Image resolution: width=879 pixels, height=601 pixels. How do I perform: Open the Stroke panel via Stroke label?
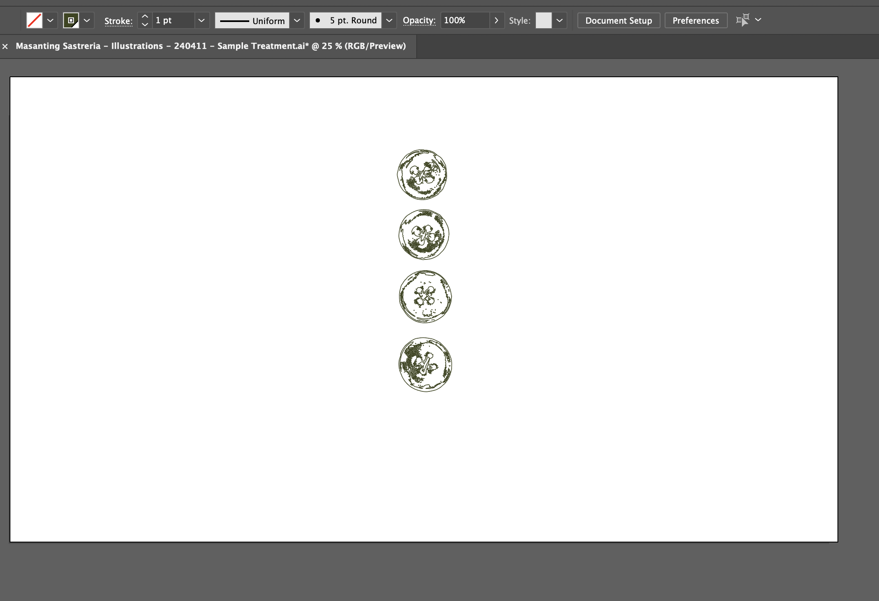point(118,20)
